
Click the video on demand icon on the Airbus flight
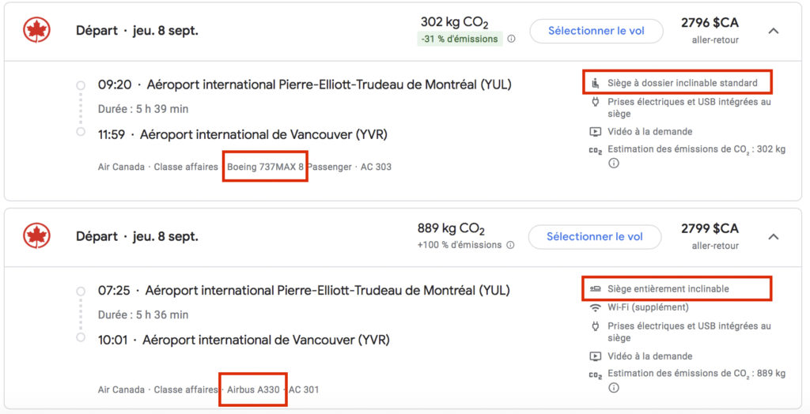point(596,356)
